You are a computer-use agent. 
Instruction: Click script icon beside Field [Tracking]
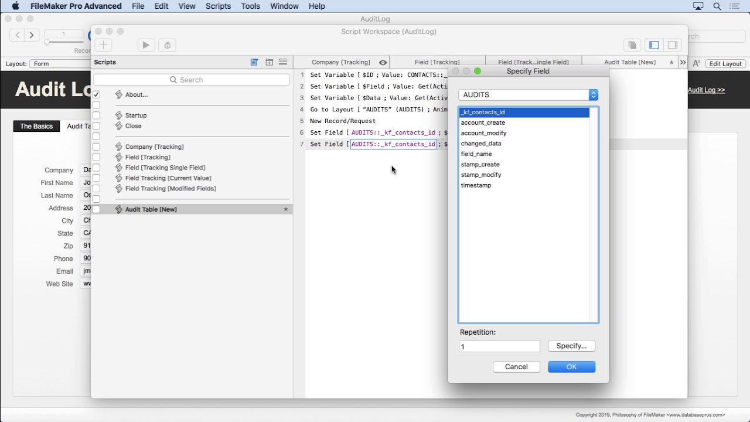point(119,157)
